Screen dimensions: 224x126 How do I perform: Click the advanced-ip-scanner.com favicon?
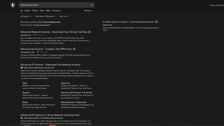[22, 68]
